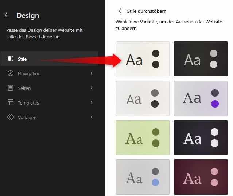Click the Seiten page icon

click(11, 88)
